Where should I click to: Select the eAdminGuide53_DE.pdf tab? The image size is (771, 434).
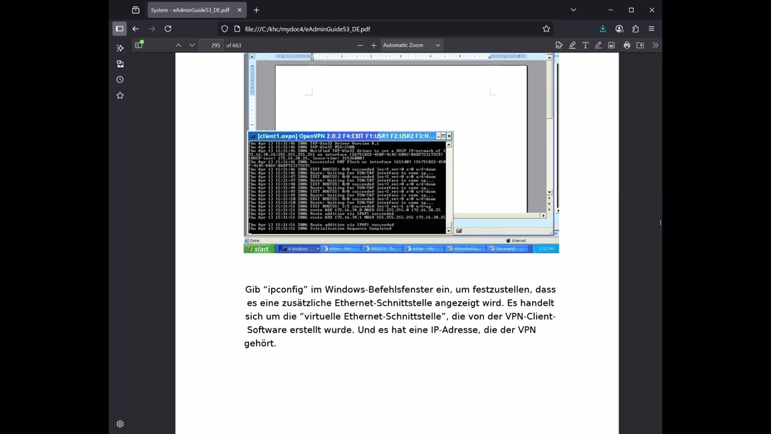click(x=197, y=10)
